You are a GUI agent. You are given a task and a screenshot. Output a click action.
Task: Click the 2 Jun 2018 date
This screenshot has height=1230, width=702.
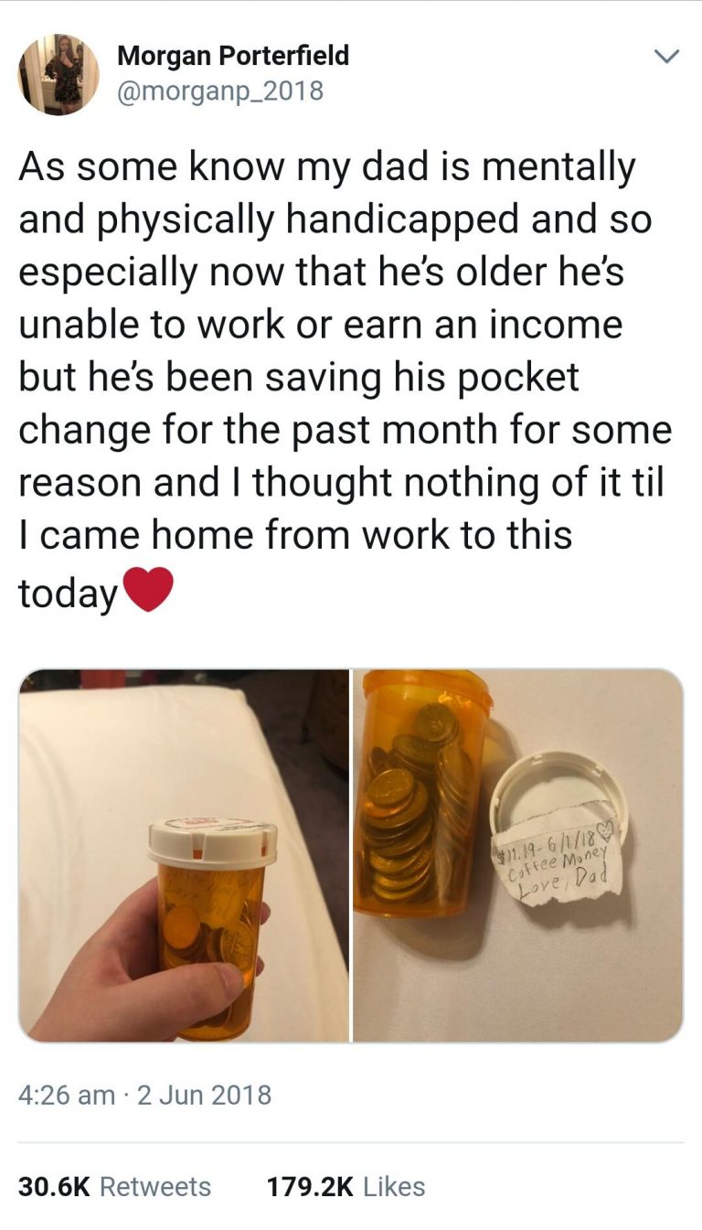203,1094
